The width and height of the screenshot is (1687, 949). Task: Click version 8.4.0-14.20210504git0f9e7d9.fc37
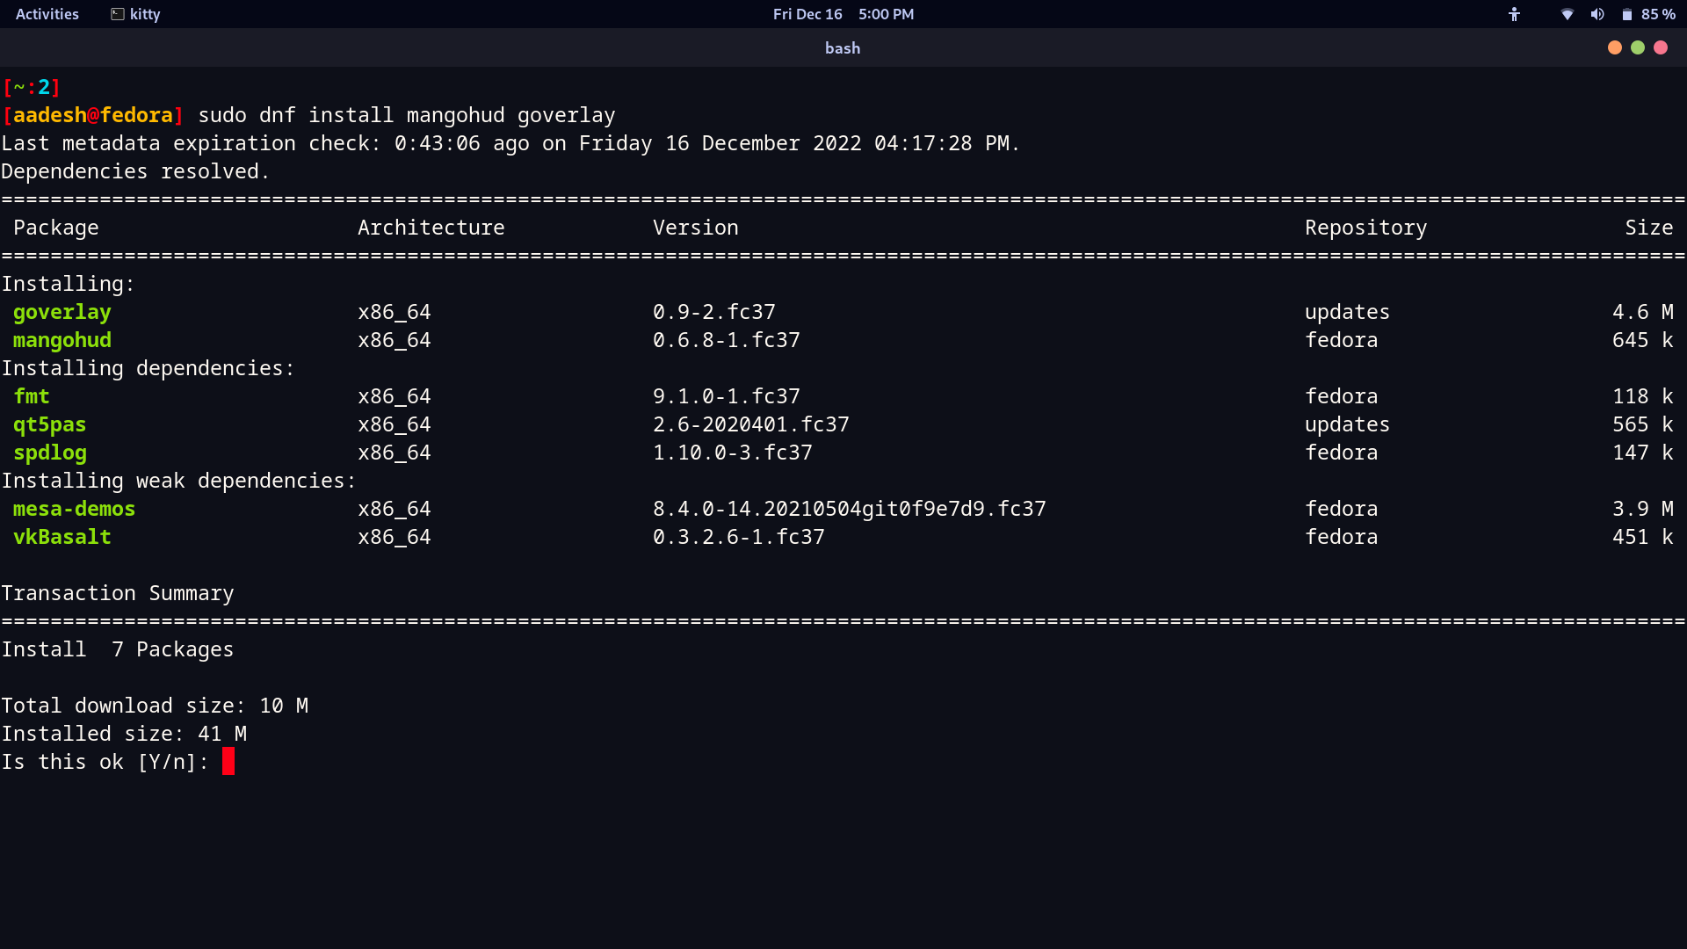coord(850,509)
